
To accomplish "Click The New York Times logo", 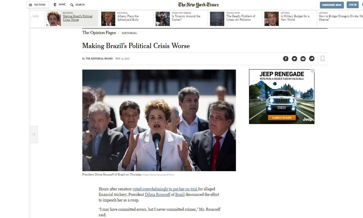I will 198,5.
